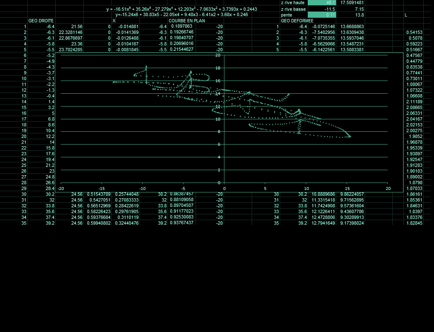The image size is (434, 332).
Task: Select the cell showing -0.0126488
Action: pyautogui.click(x=125, y=38)
